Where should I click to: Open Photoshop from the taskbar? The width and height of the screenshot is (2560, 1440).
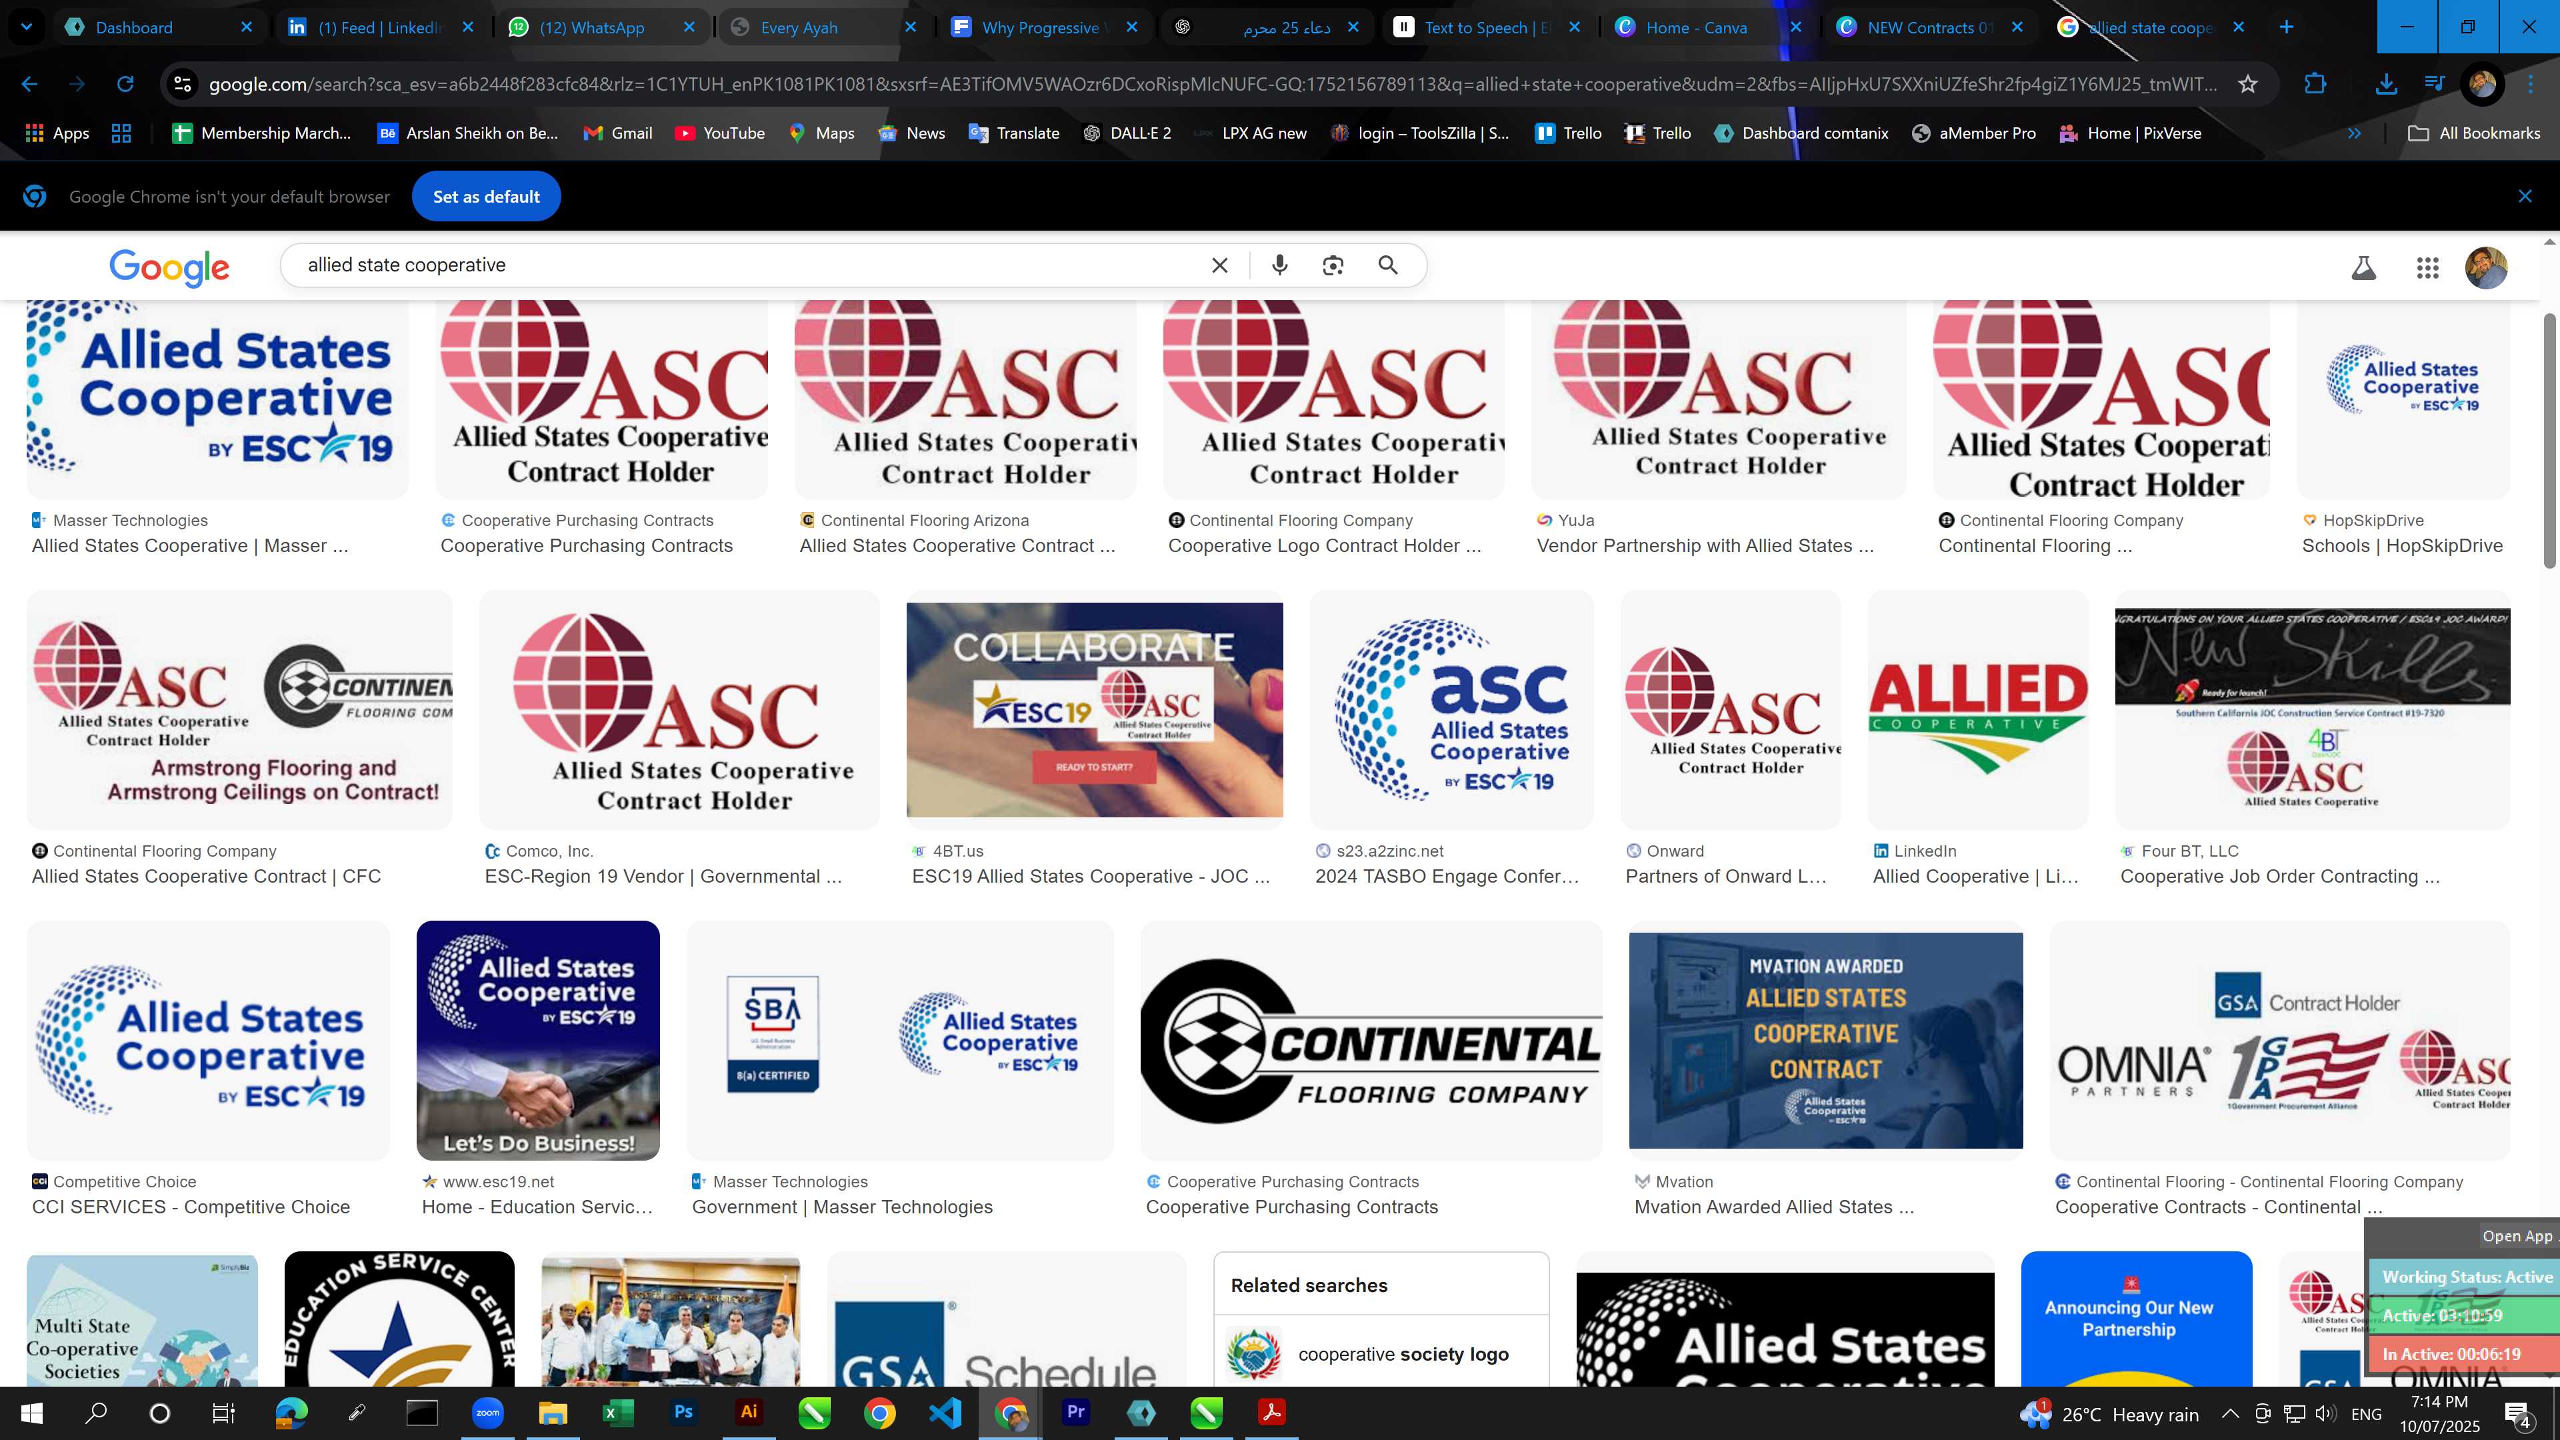pyautogui.click(x=683, y=1412)
